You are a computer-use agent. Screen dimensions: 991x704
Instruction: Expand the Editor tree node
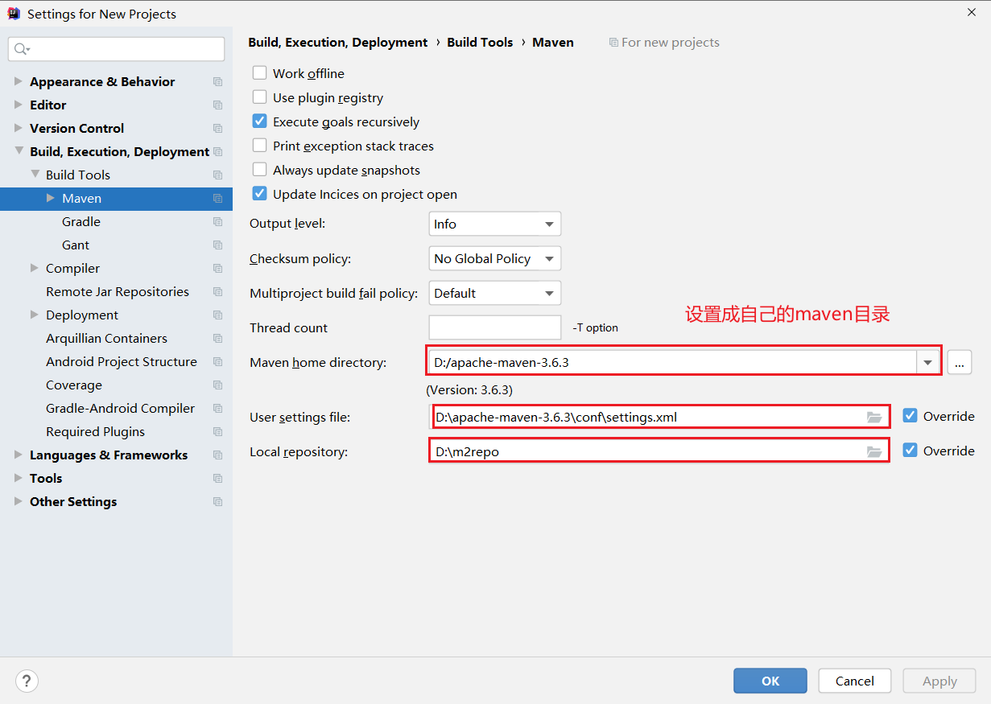click(18, 105)
